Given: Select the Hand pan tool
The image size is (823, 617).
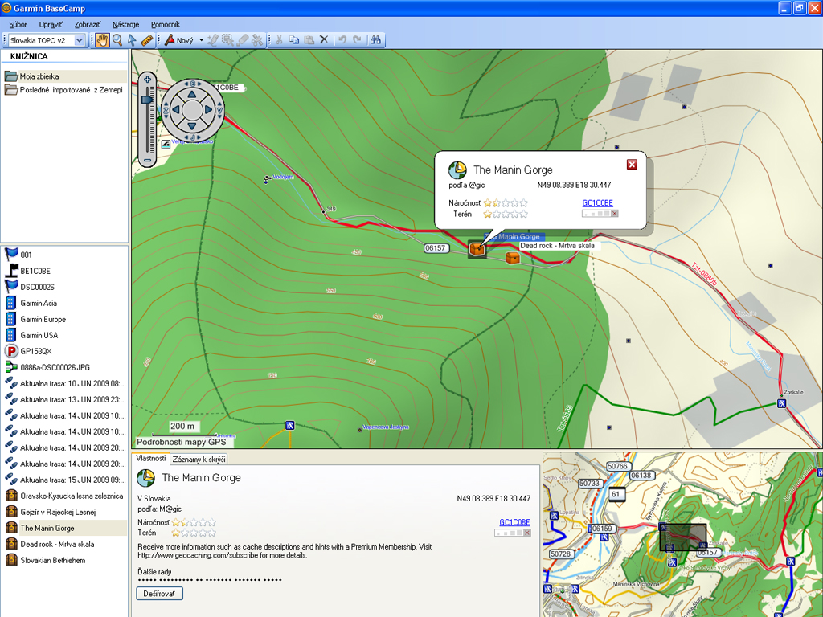Looking at the screenshot, I should 102,39.
